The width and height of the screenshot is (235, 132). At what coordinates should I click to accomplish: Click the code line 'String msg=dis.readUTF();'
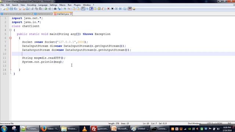44,58
